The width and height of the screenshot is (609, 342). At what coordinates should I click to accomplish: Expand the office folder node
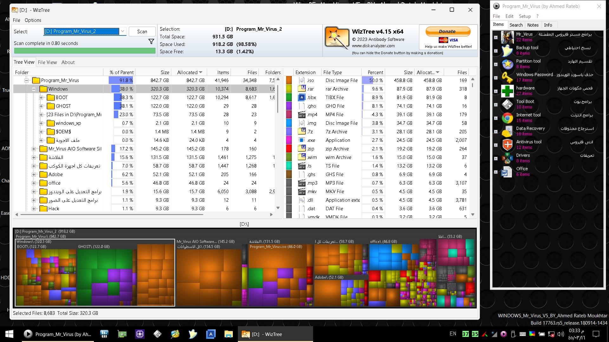tap(34, 183)
